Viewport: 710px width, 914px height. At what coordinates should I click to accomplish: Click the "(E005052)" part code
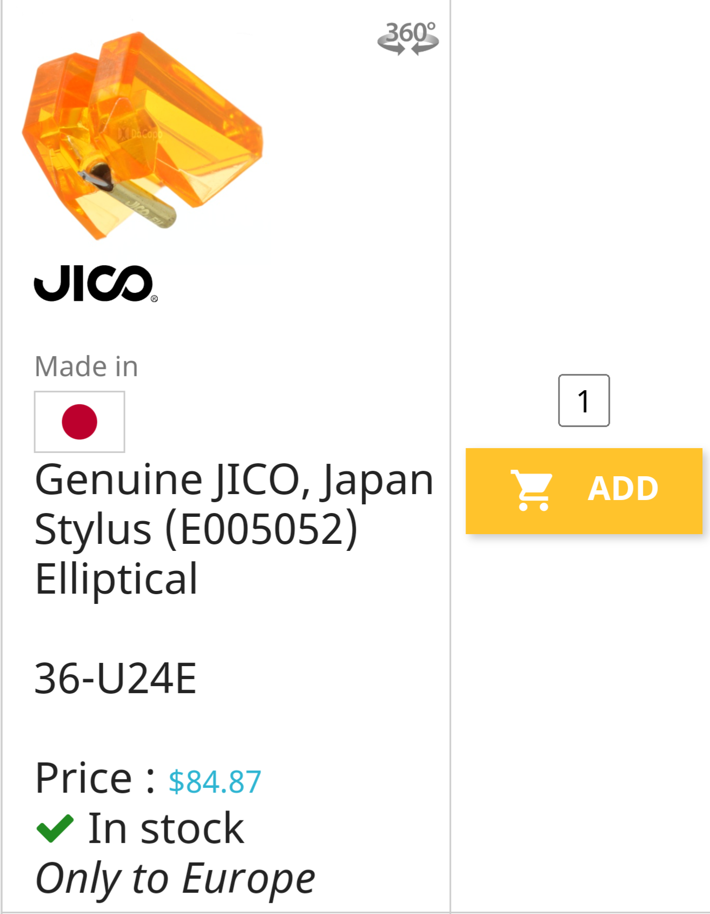click(261, 529)
